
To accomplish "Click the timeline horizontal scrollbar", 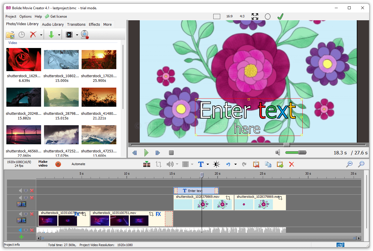I will pos(199,238).
